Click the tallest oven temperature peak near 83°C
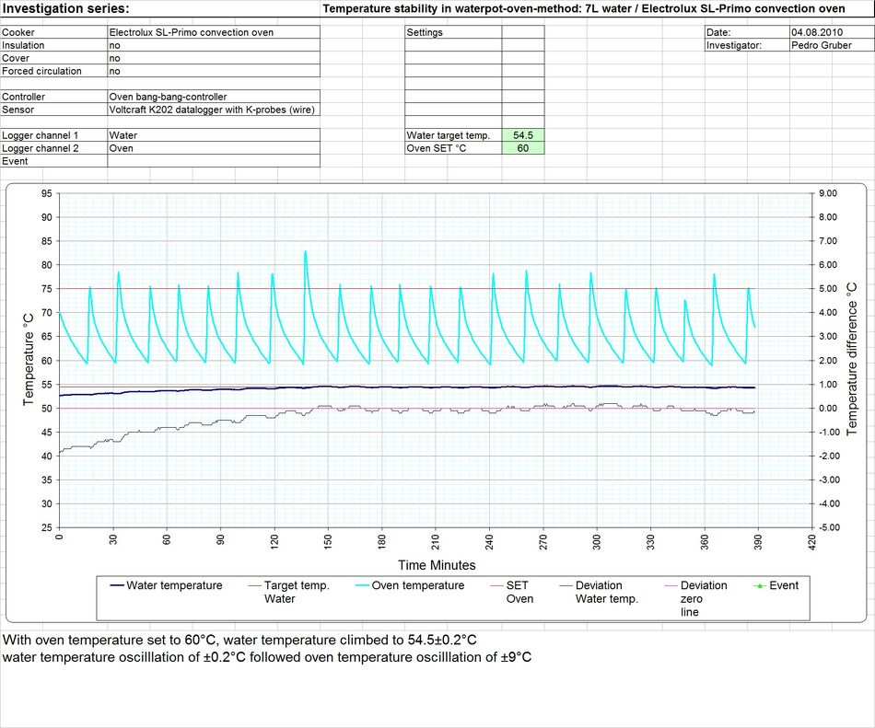This screenshot has width=875, height=728. (305, 252)
